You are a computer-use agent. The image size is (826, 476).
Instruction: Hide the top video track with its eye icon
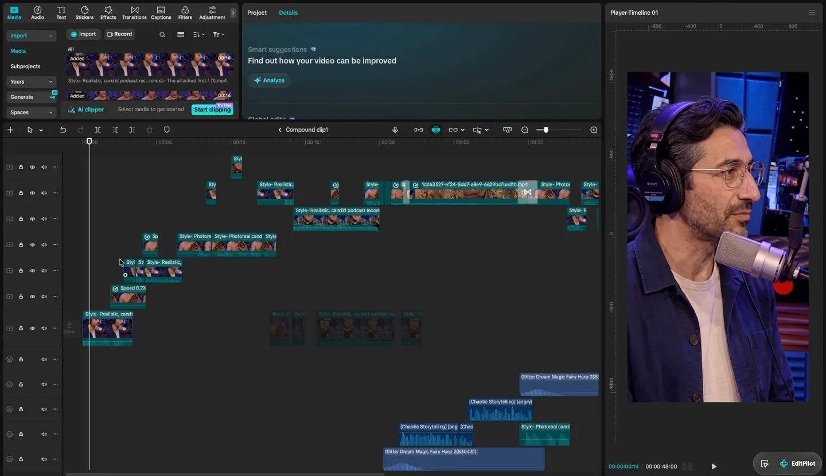click(x=33, y=167)
